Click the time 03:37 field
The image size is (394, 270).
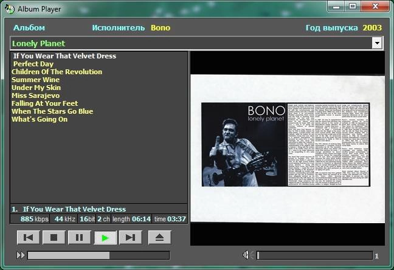pyautogui.click(x=170, y=219)
